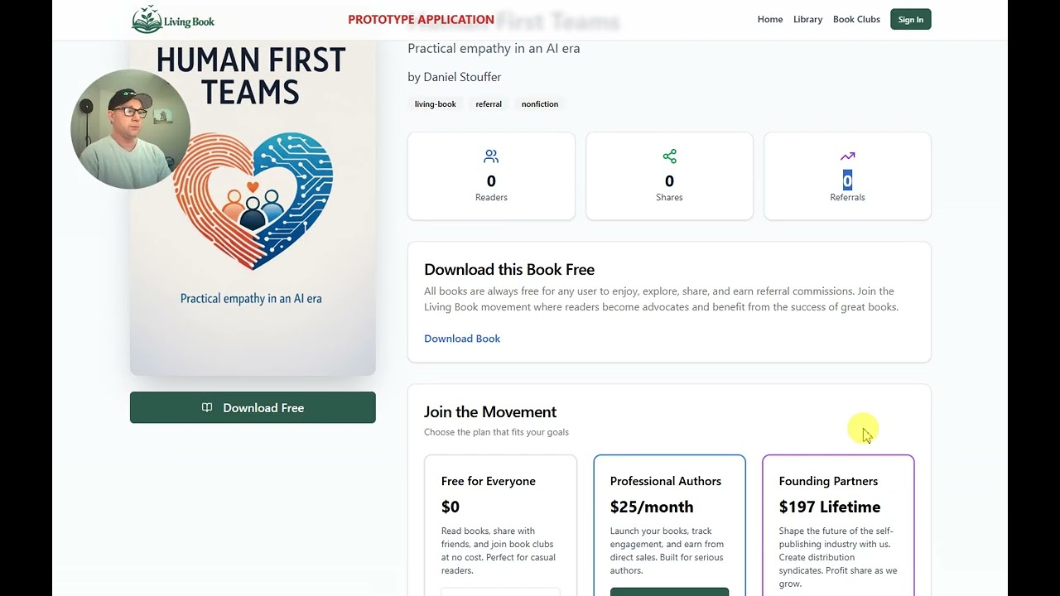
Task: Go to the Library page
Action: point(807,19)
